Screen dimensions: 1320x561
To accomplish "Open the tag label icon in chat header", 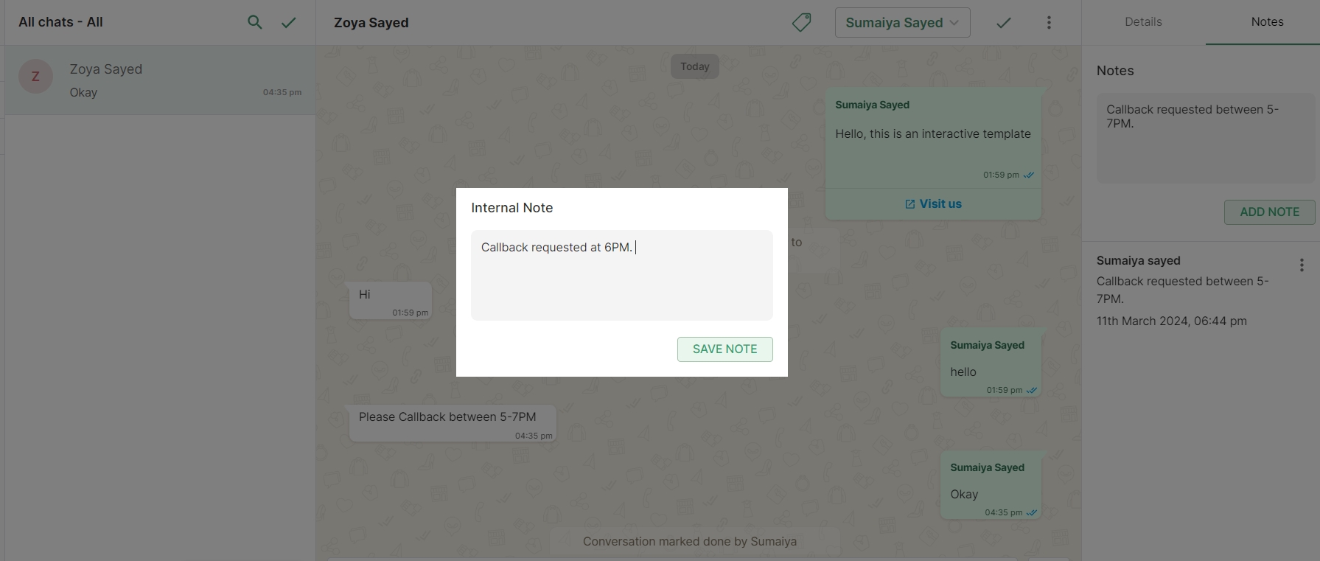I will (801, 22).
